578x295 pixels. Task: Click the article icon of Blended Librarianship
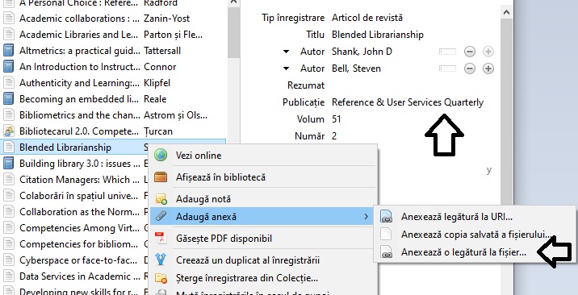point(8,147)
